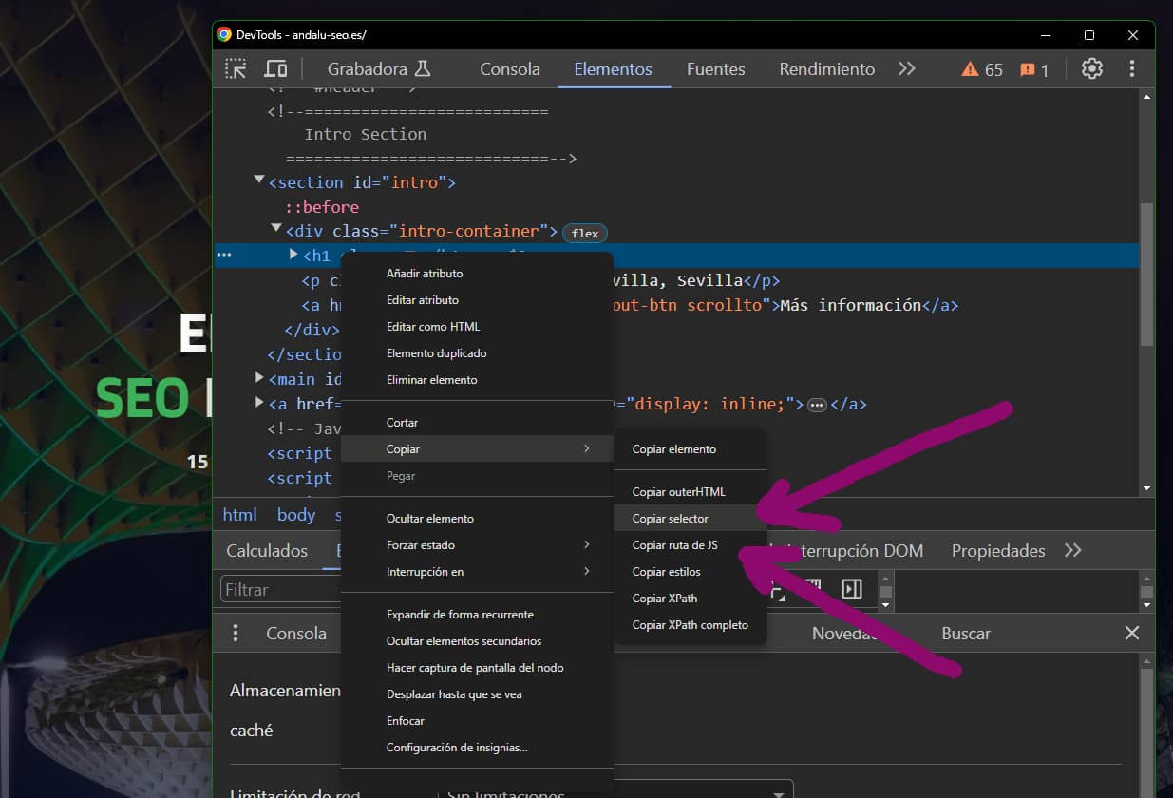Select Copiar selector from submenu
This screenshot has height=798, width=1173.
tap(671, 519)
